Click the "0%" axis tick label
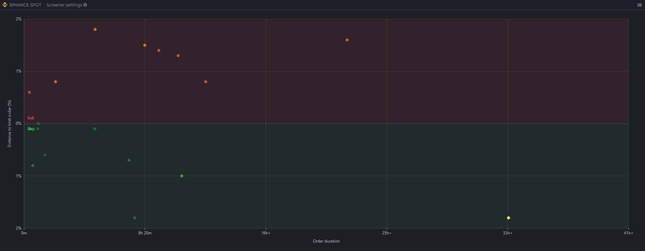This screenshot has width=645, height=251. coord(19,123)
